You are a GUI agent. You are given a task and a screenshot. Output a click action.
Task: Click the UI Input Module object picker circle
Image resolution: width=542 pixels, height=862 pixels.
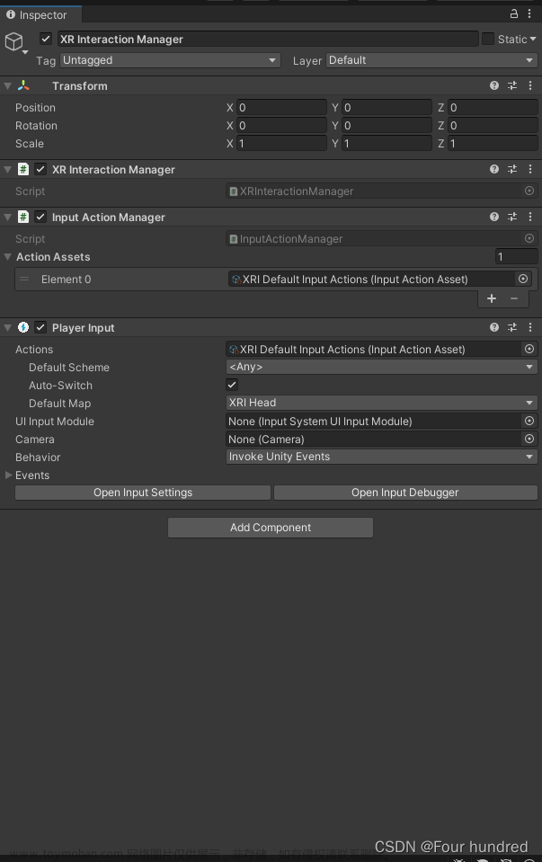529,421
